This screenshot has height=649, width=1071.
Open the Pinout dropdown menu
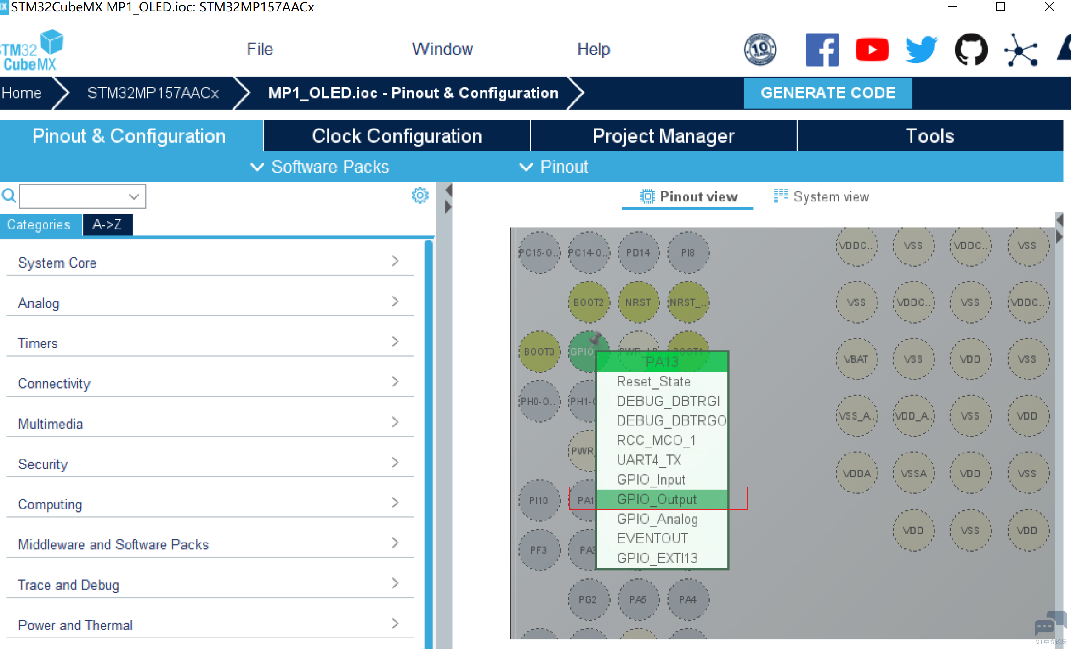point(554,167)
